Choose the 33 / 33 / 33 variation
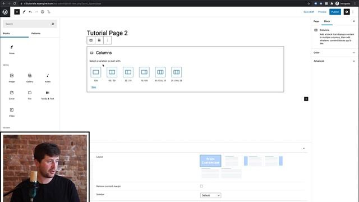 [160, 72]
